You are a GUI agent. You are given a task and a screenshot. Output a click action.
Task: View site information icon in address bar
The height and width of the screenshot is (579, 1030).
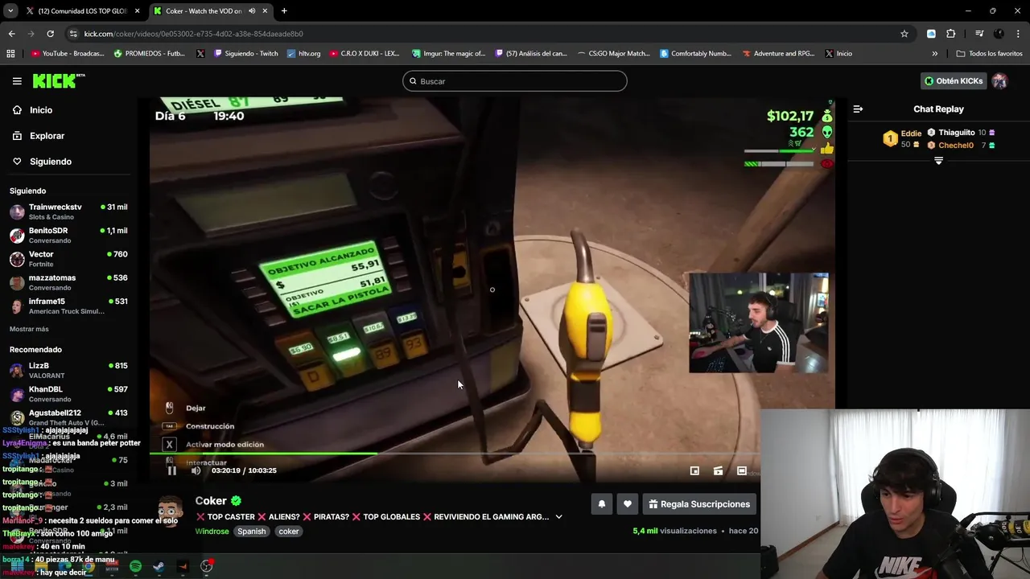pyautogui.click(x=73, y=34)
